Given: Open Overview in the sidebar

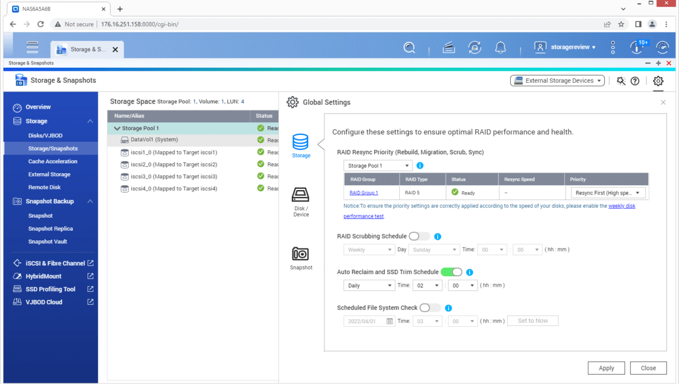Looking at the screenshot, I should 38,107.
